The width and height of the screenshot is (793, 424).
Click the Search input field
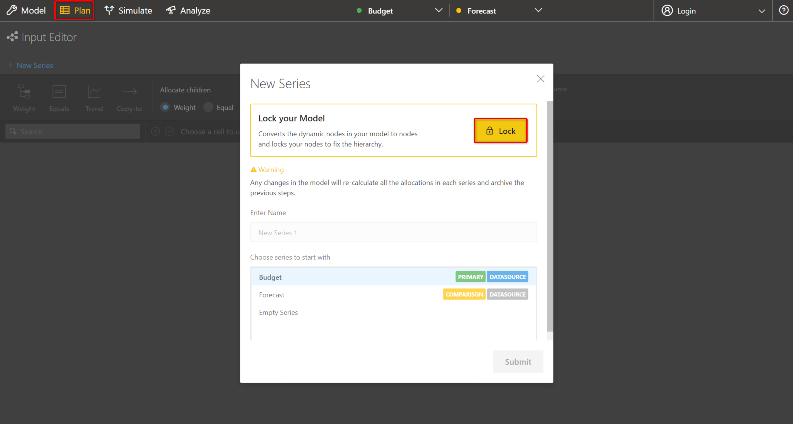click(73, 131)
